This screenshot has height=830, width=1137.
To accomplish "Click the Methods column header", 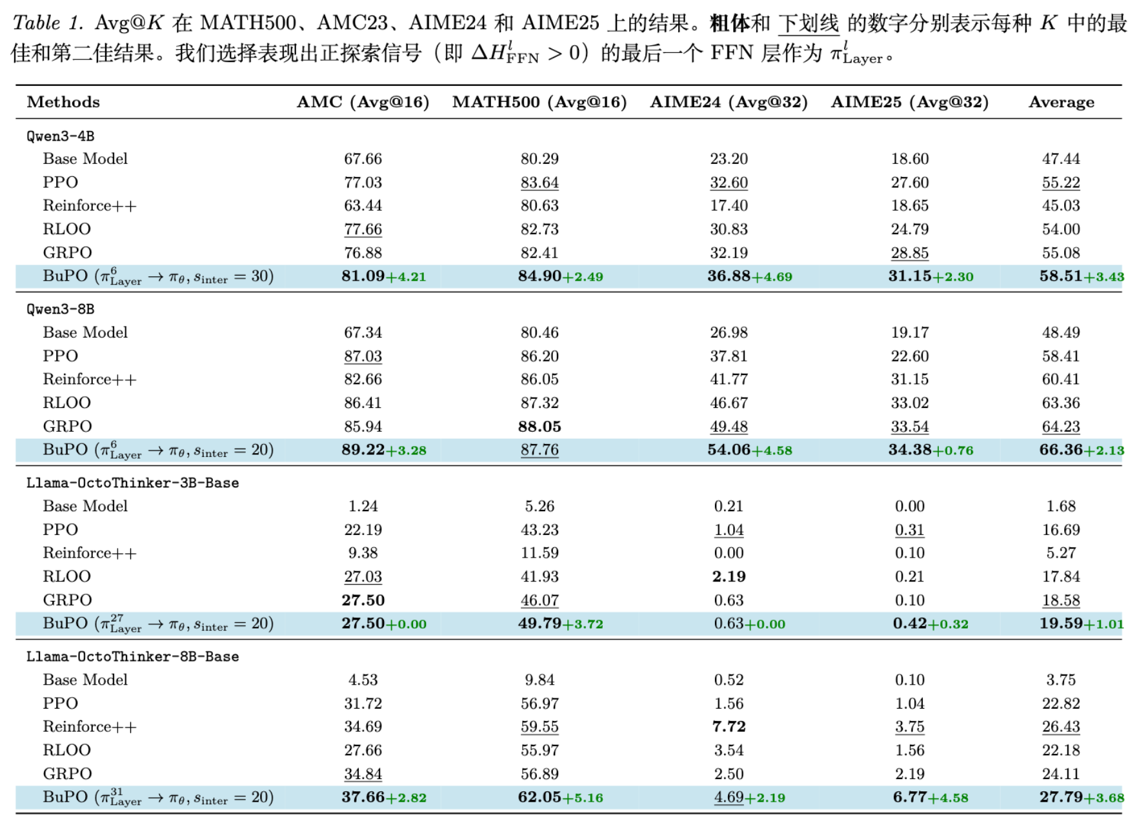I will pyautogui.click(x=63, y=102).
